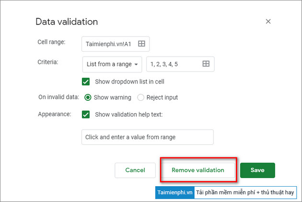This screenshot has width=302, height=202.
Task: Choose the 'Reject input' radio option
Action: 141,97
